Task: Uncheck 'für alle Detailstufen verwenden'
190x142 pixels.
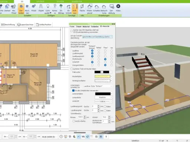Action: (73, 91)
